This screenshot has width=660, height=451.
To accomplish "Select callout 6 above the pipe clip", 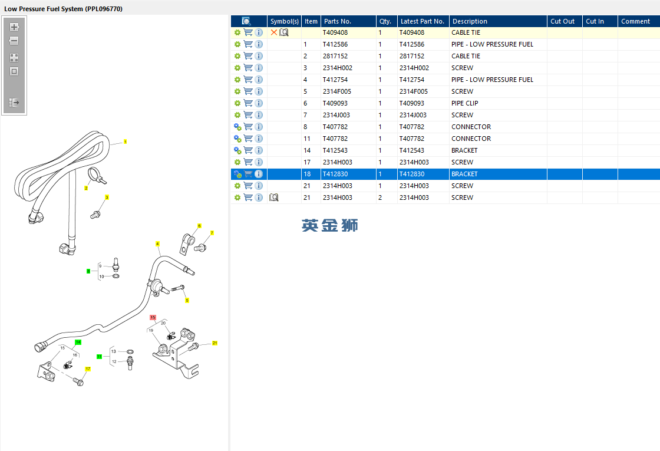I will click(200, 226).
